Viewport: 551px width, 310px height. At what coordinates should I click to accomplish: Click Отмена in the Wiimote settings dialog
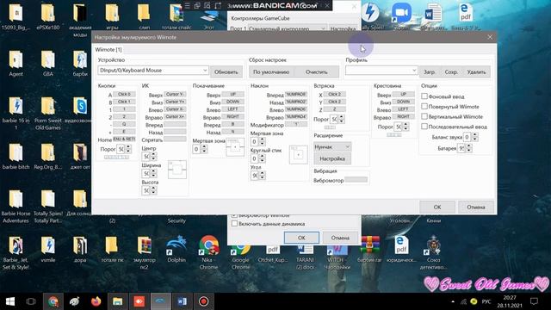tap(476, 207)
